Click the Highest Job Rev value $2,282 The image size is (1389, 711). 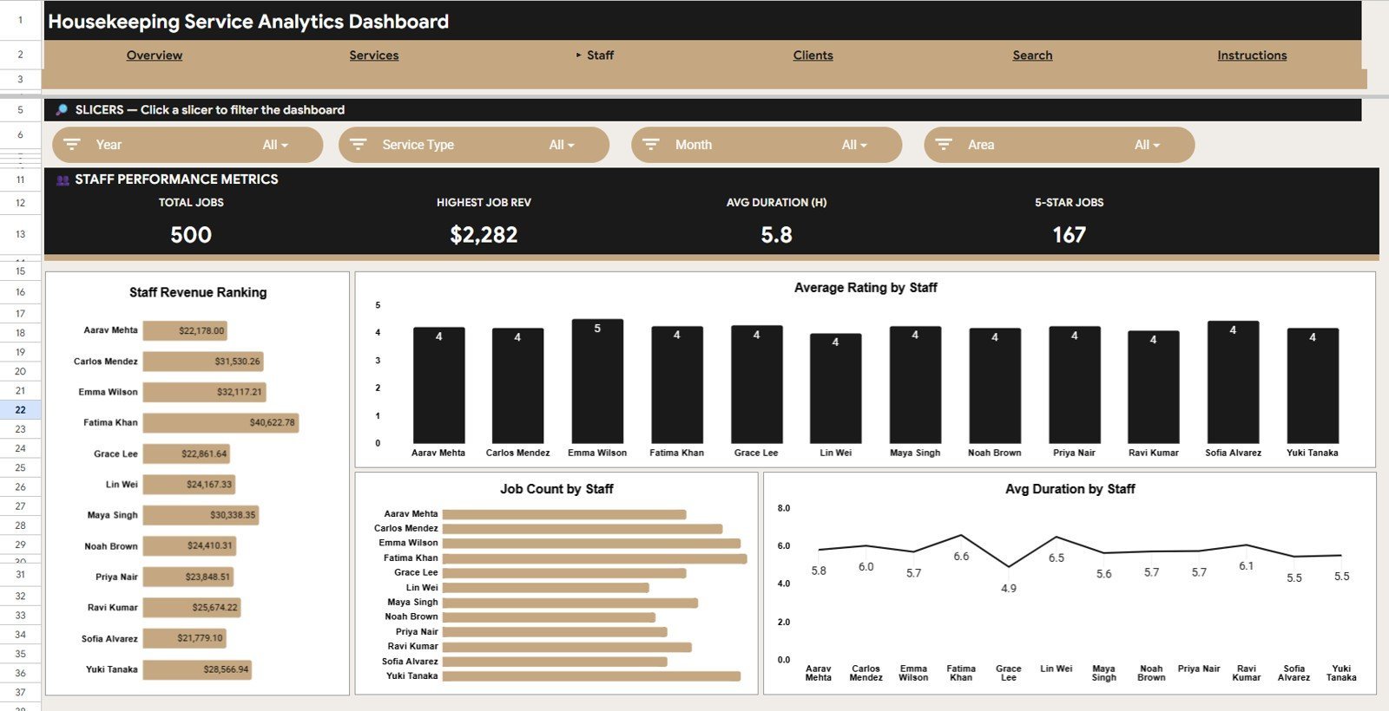coord(484,235)
